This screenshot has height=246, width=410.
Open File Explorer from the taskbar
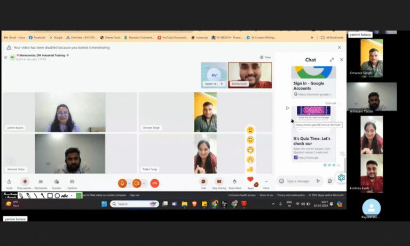tap(185, 204)
